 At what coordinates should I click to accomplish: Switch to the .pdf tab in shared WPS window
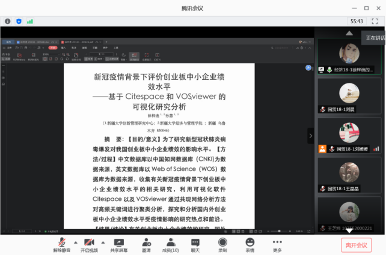pyautogui.click(x=81, y=42)
